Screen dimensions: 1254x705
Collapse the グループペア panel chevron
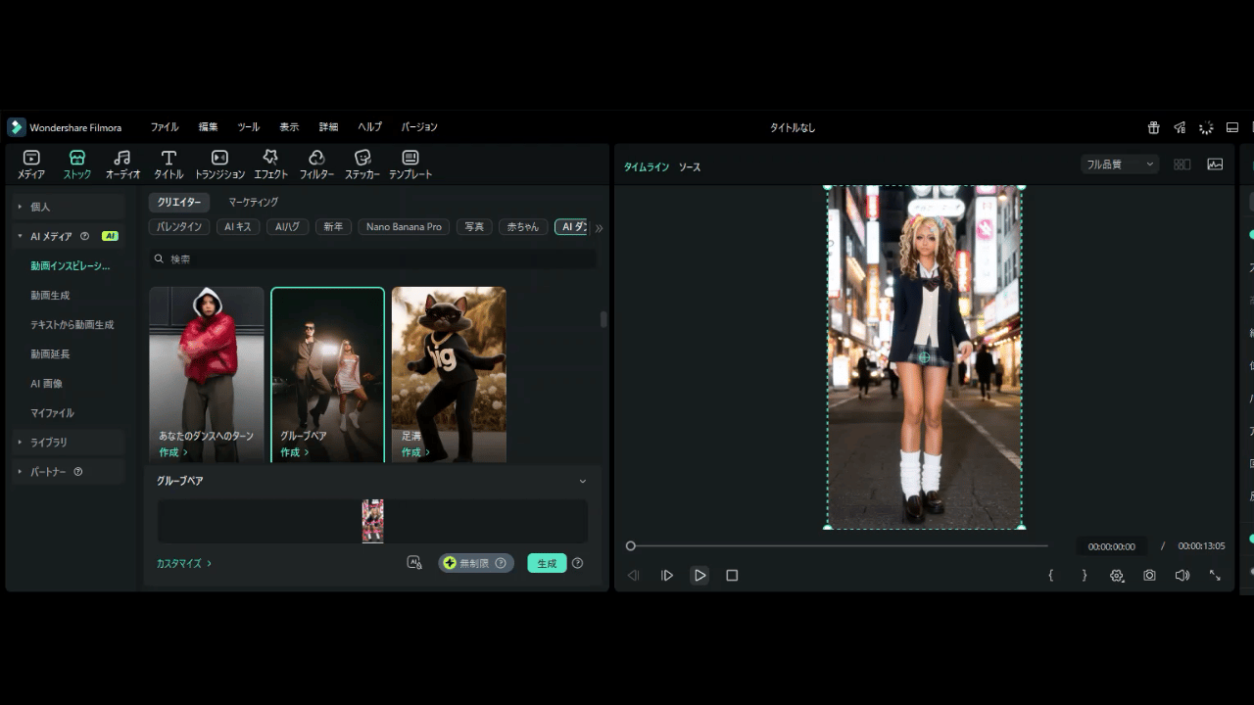[583, 481]
